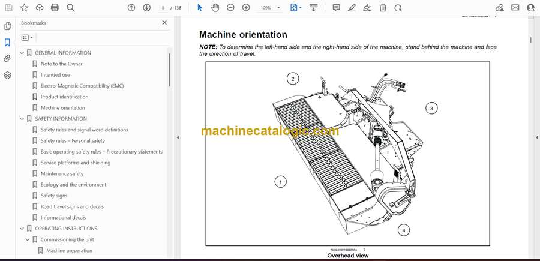The height and width of the screenshot is (261, 540).
Task: Select the Hand pan tool
Action: pyautogui.click(x=215, y=8)
